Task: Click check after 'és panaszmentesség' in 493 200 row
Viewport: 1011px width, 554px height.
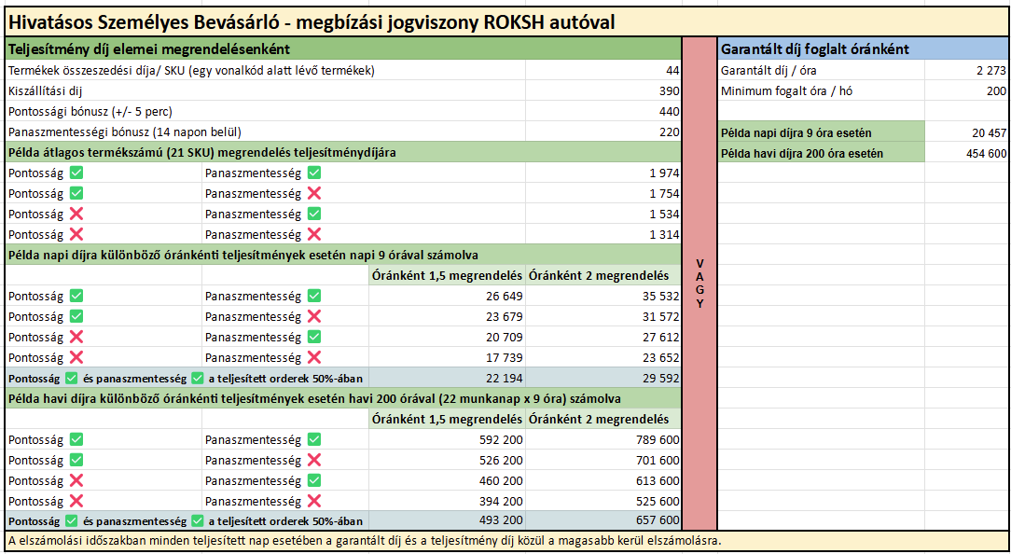Action: pos(197,521)
